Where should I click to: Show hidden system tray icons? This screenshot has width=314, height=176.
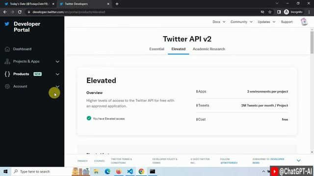[x=263, y=172]
